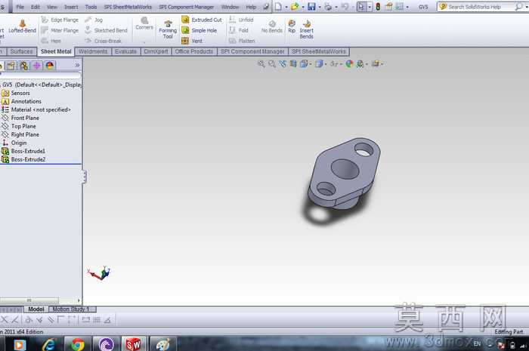Click the Section View icon
Viewport: 529px width, 351px height.
(x=293, y=63)
